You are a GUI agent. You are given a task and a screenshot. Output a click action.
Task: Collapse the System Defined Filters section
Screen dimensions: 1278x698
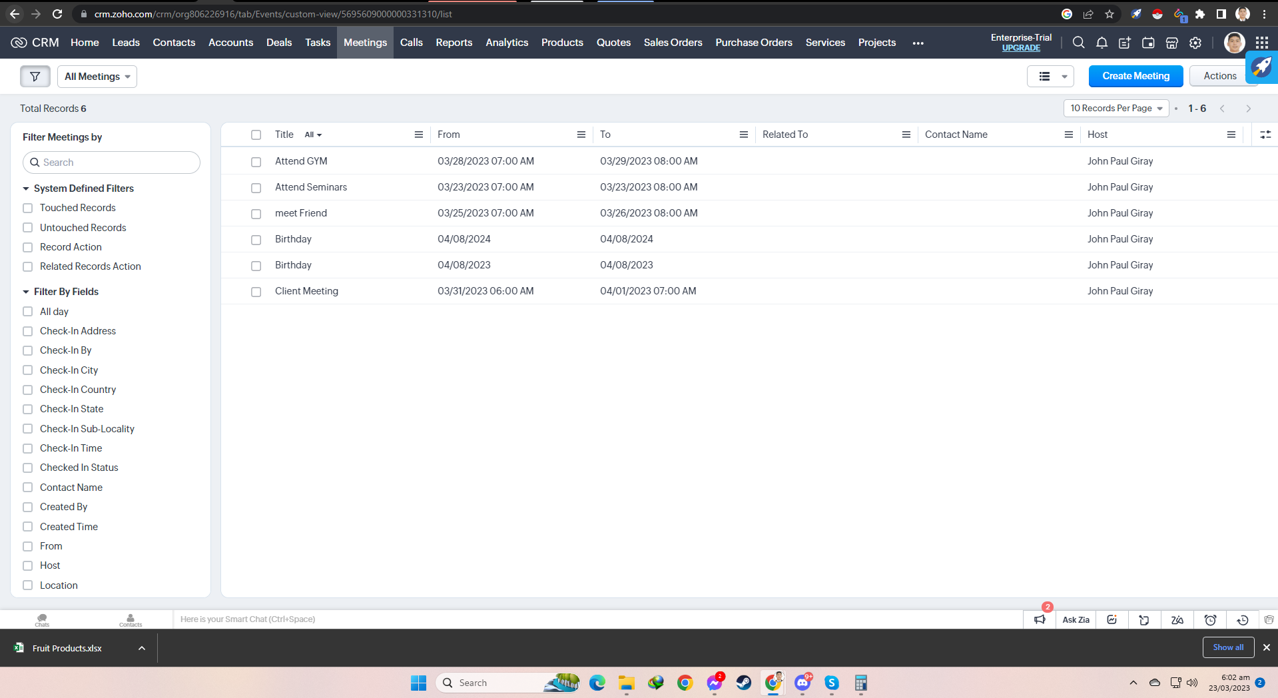(26, 188)
